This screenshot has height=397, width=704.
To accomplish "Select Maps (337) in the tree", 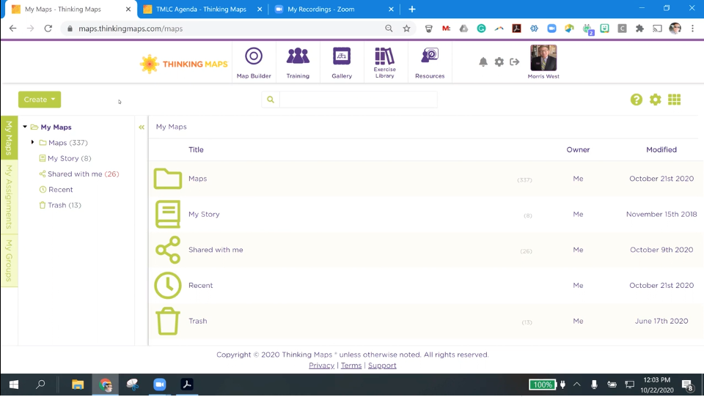I will pos(67,143).
